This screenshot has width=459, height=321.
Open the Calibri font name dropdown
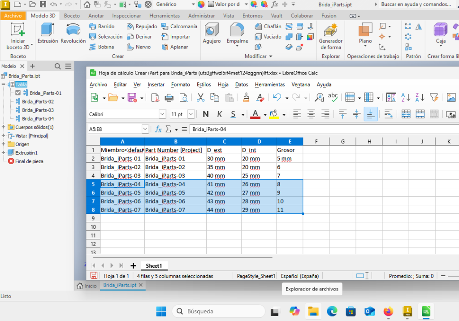(x=163, y=114)
